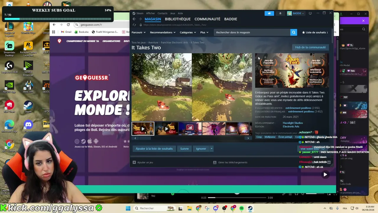378x213 pixels.
Task: Open Liste de souhaits
Action: click(315, 32)
